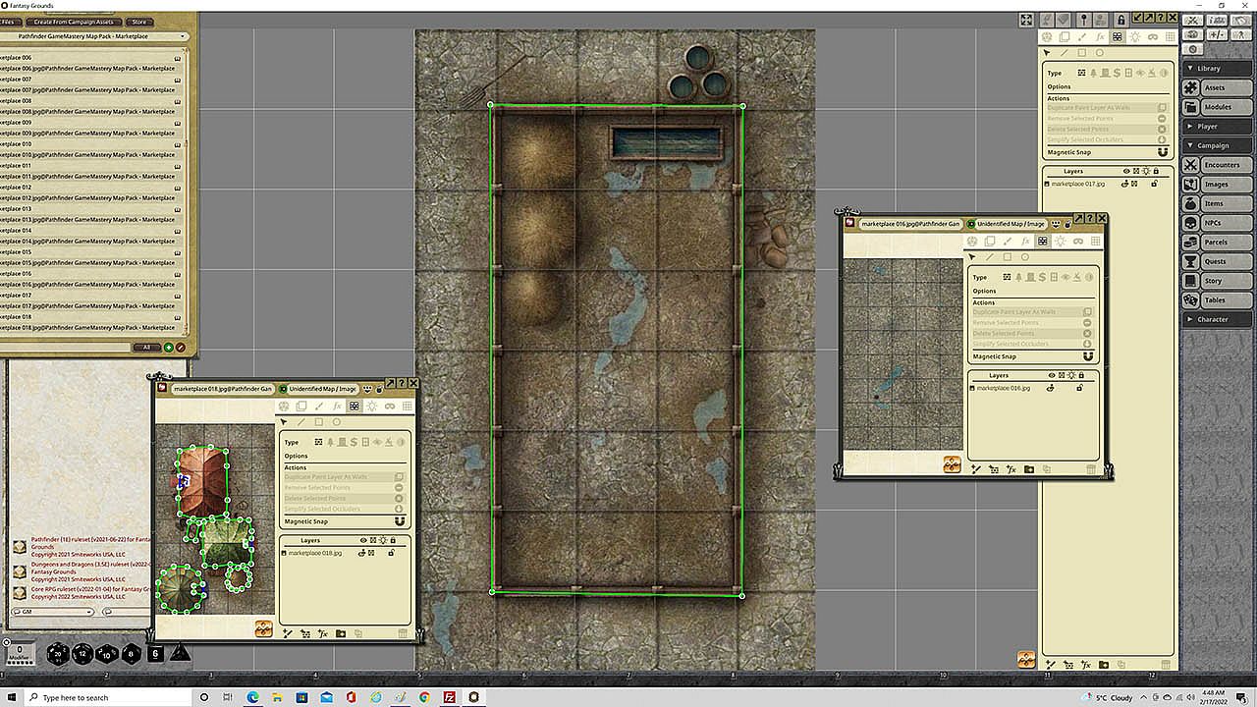Select the arrow pointer tool in main panel

click(x=1047, y=53)
